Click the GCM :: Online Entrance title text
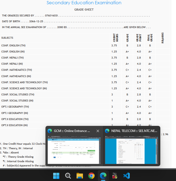Screen dimensions: 176x181 [x=72, y=131]
